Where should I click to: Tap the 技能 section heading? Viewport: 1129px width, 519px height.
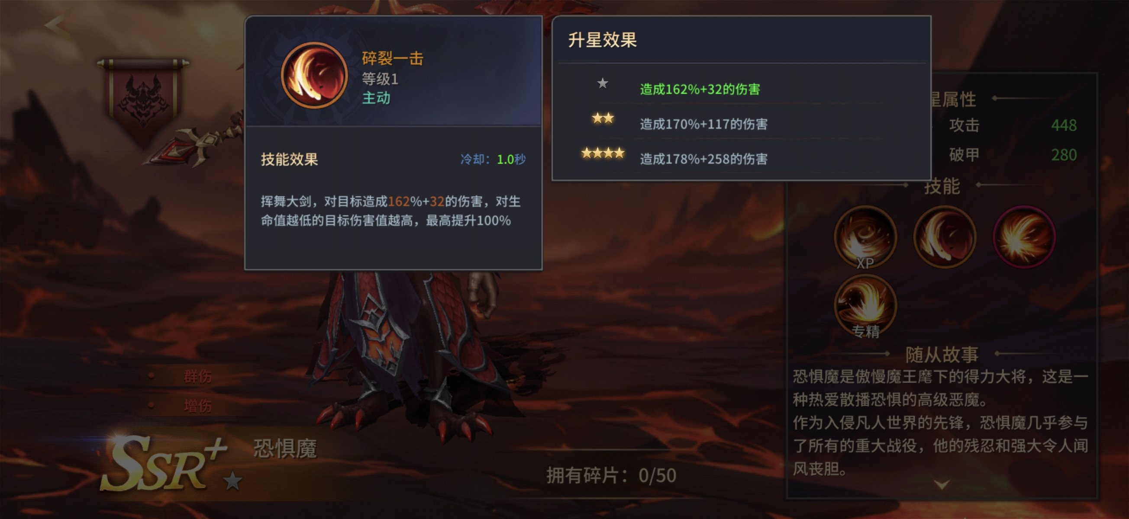942,186
